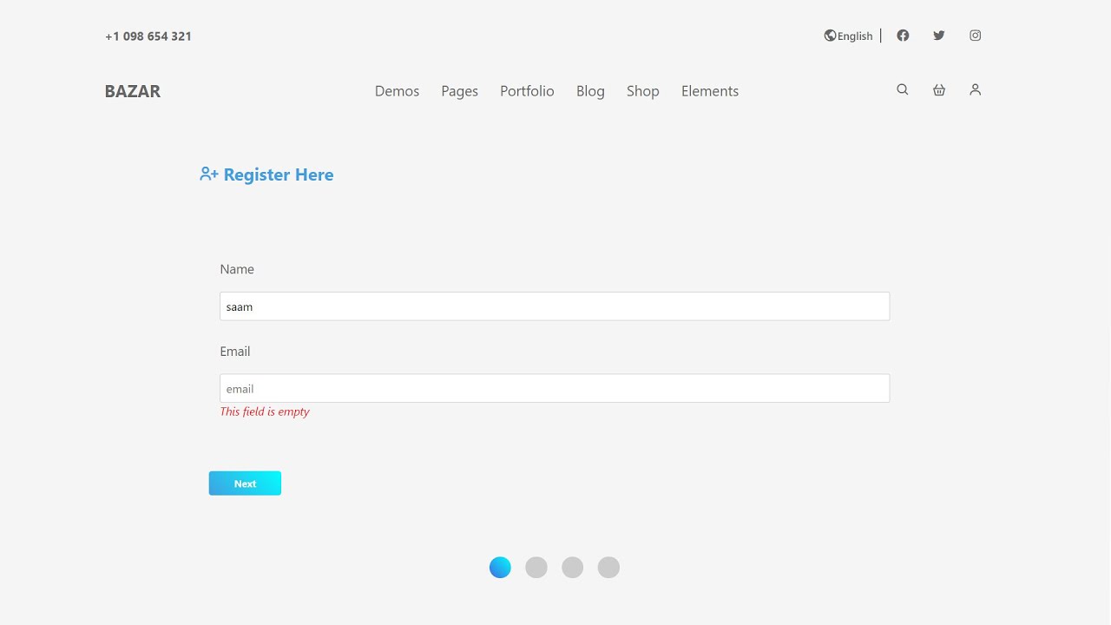Open the shopping basket icon
The width and height of the screenshot is (1111, 625).
tap(939, 89)
